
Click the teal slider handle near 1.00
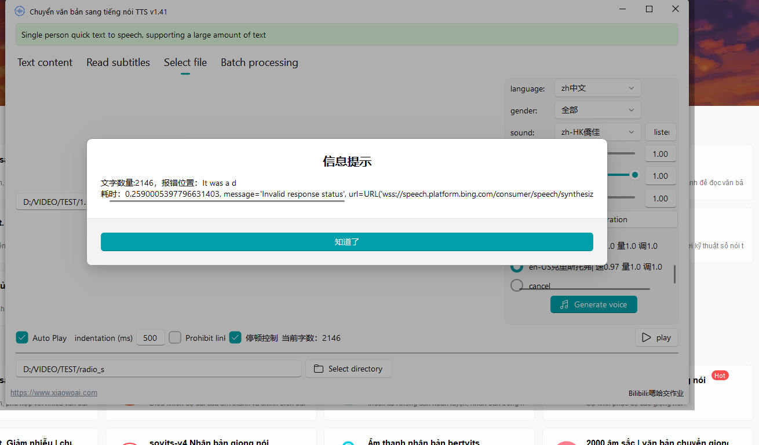(635, 175)
